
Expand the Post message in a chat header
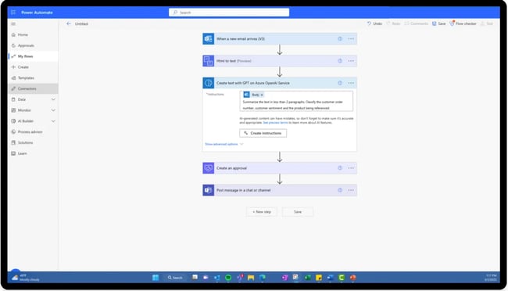click(x=280, y=190)
